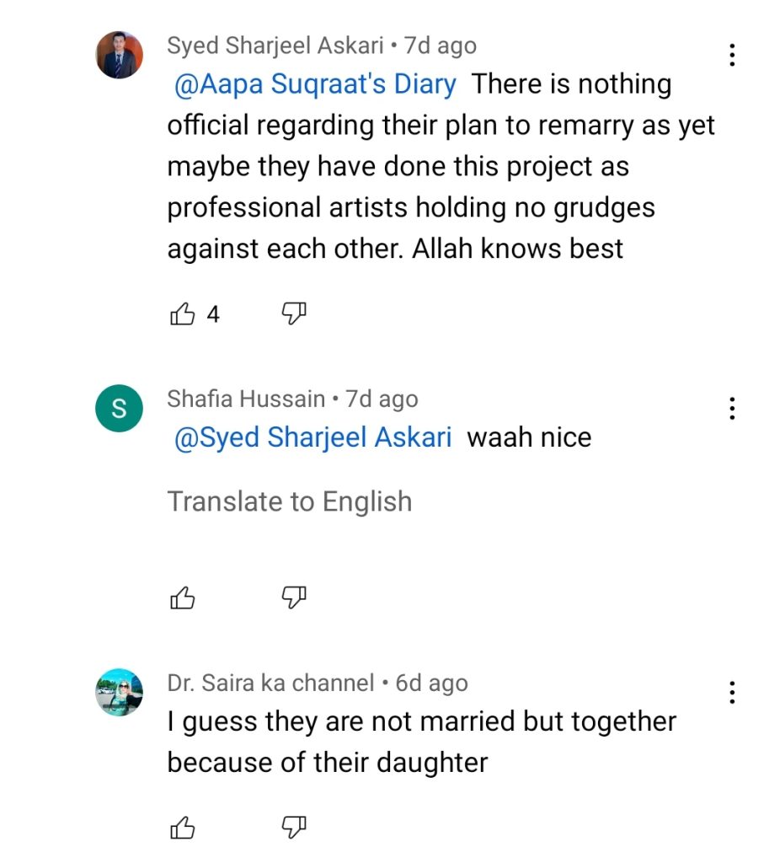Open options menu for Shafia Hussain's comment
The image size is (780, 863).
point(732,409)
